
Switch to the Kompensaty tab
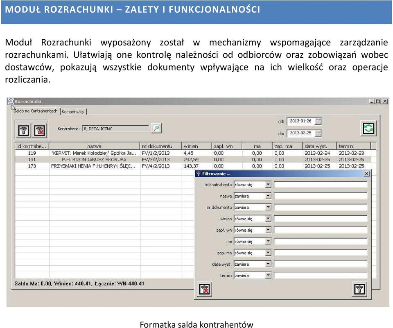(73, 112)
